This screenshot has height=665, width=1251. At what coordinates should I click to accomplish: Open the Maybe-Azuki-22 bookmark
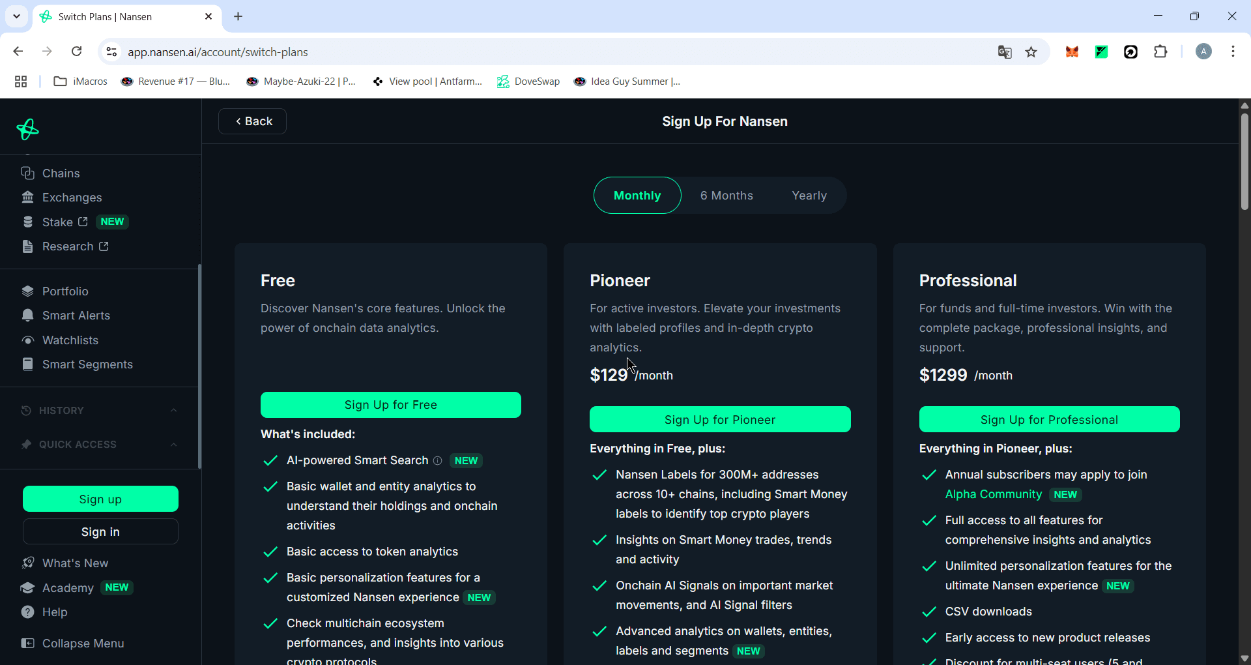coord(301,81)
